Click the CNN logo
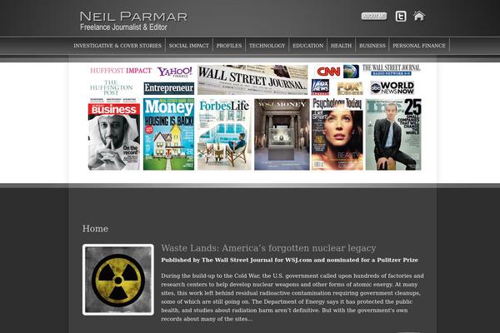Viewport: 500px width, 333px height. click(x=328, y=72)
